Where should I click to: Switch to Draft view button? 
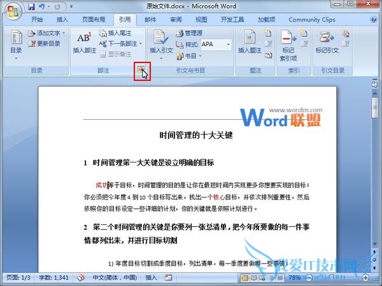point(279,278)
